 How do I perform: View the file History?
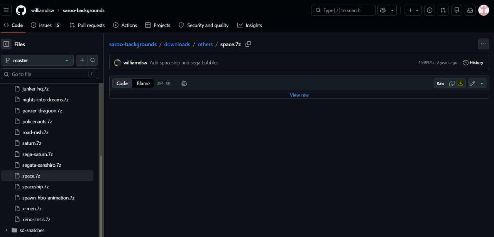(x=473, y=63)
